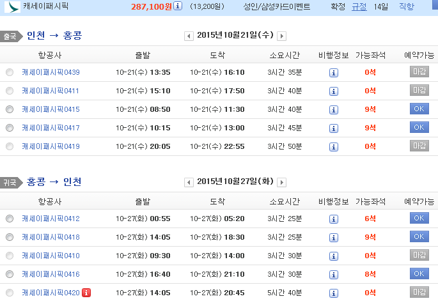This screenshot has height=301, width=438.
Task: Click 마감 button for flight 0411
Action: click(419, 90)
